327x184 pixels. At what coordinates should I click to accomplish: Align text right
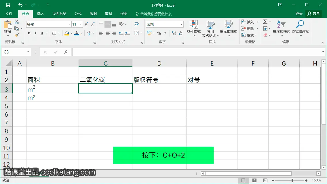(114, 33)
